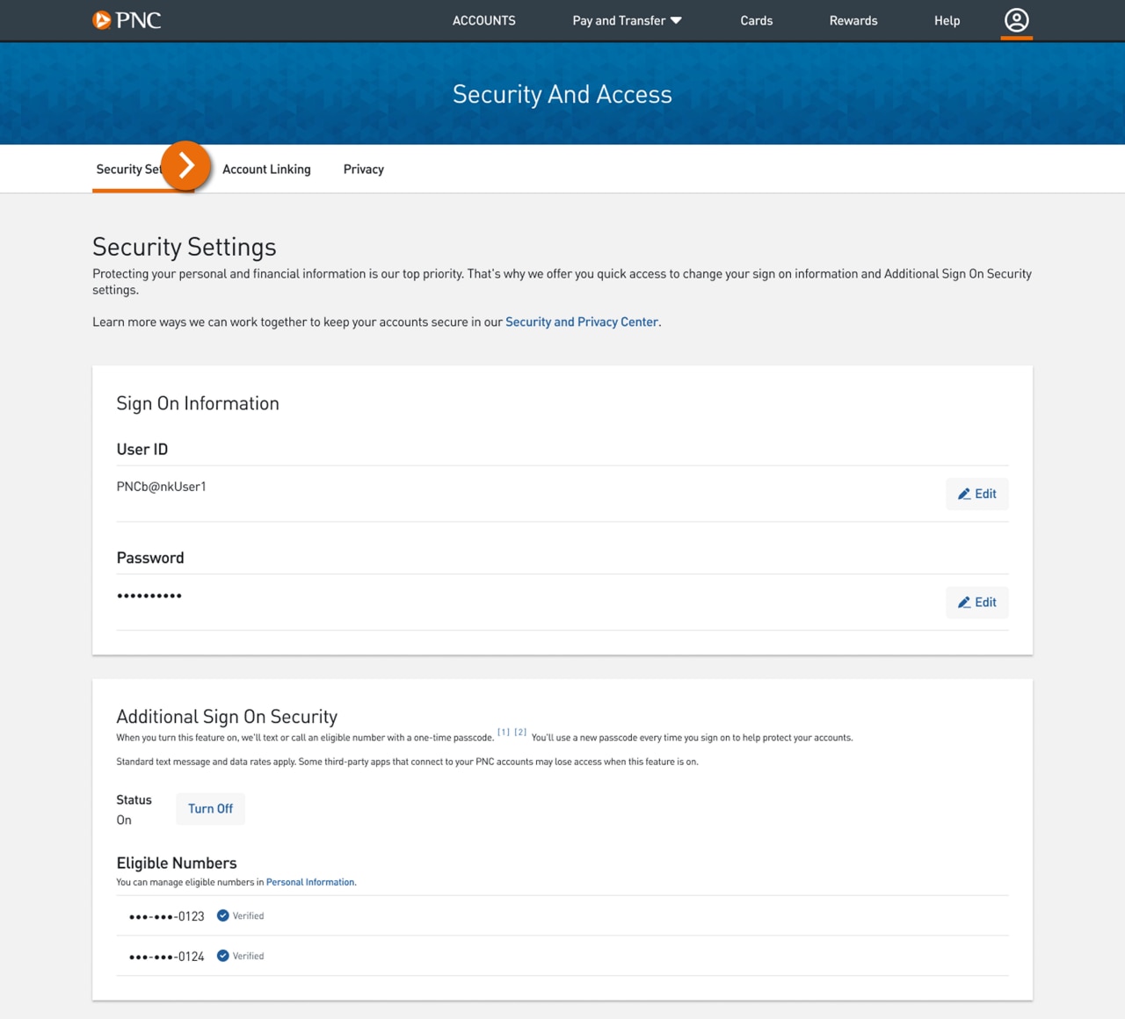Open the account profile icon in navbar
Screen dimensions: 1125x1019
tap(1016, 19)
